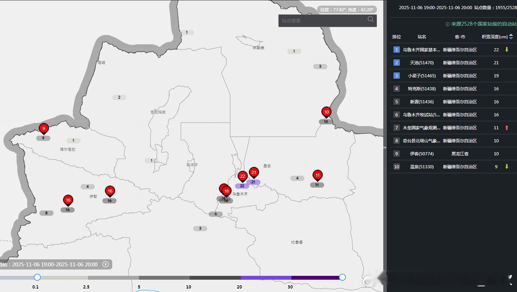Click 黑龙江省 in the 伊春 row

click(460, 154)
